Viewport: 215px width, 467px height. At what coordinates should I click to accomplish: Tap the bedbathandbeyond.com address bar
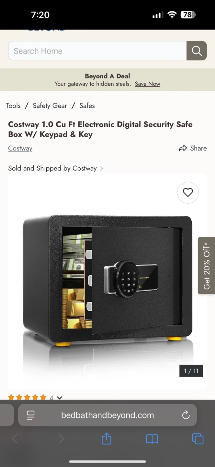pos(107,415)
